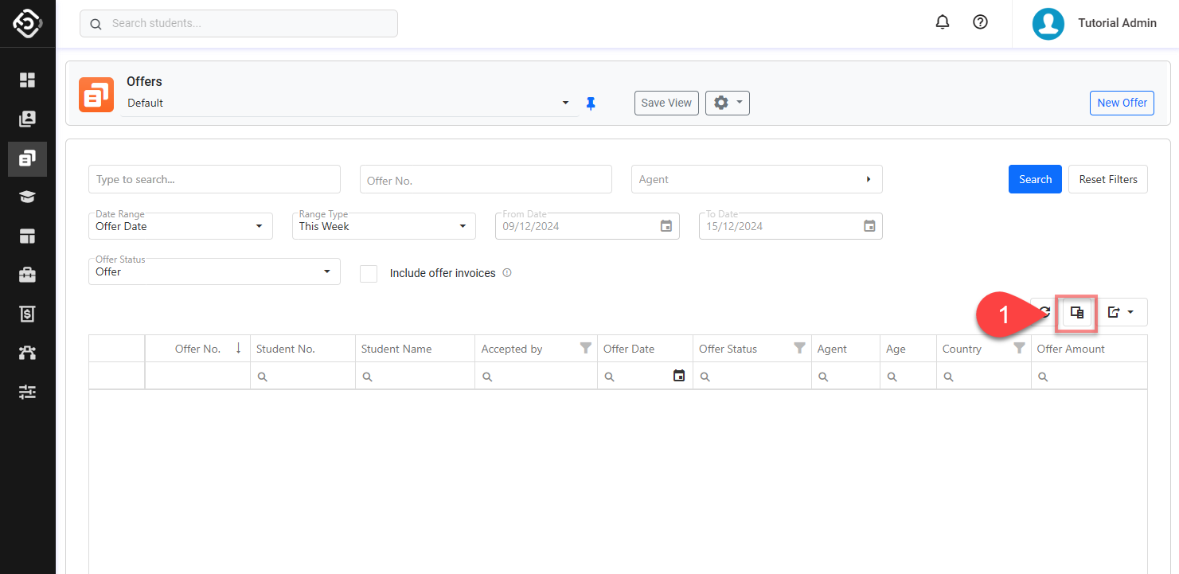The image size is (1179, 574).
Task: Sort by the Student Name column header
Action: [416, 349]
